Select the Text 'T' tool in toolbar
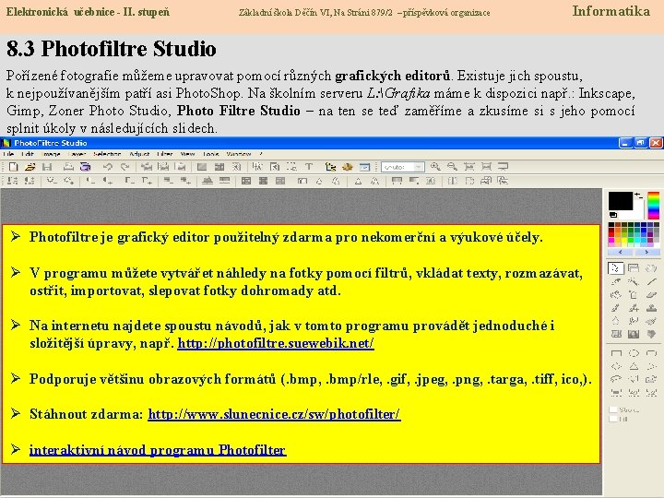Viewport: 664px width, 498px height. tap(309, 167)
